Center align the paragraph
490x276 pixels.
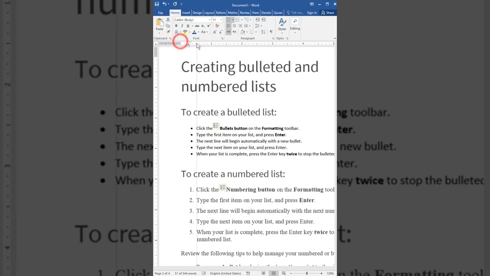pyautogui.click(x=234, y=26)
